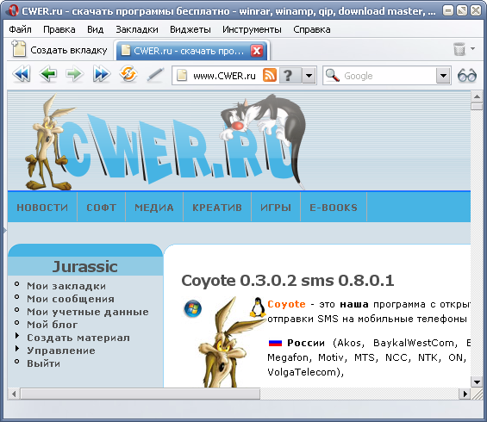
Task: Open the Файл menu
Action: [x=20, y=29]
